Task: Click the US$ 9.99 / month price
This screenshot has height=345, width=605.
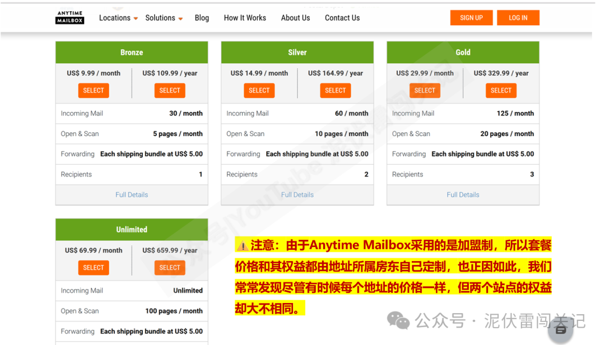Action: click(x=94, y=73)
